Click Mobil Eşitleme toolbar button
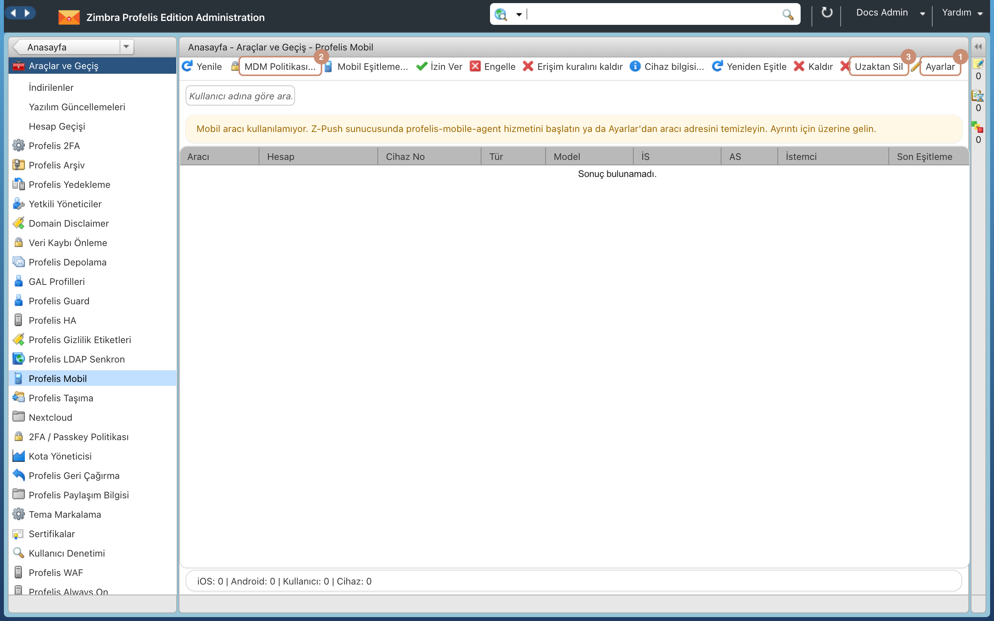Viewport: 994px width, 621px height. (x=366, y=66)
